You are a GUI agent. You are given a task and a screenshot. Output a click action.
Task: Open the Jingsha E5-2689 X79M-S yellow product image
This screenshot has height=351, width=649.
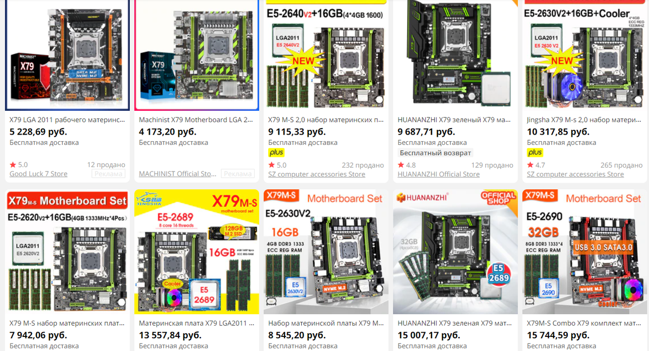[x=196, y=251]
